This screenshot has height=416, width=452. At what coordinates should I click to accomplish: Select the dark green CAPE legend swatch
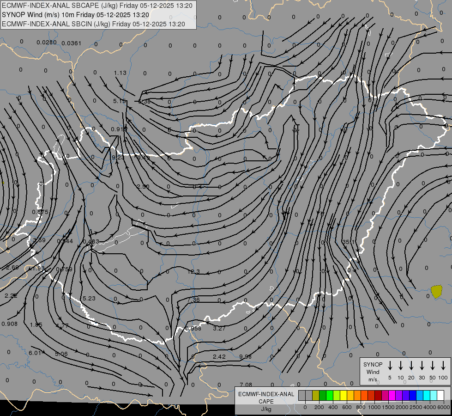click(x=323, y=396)
